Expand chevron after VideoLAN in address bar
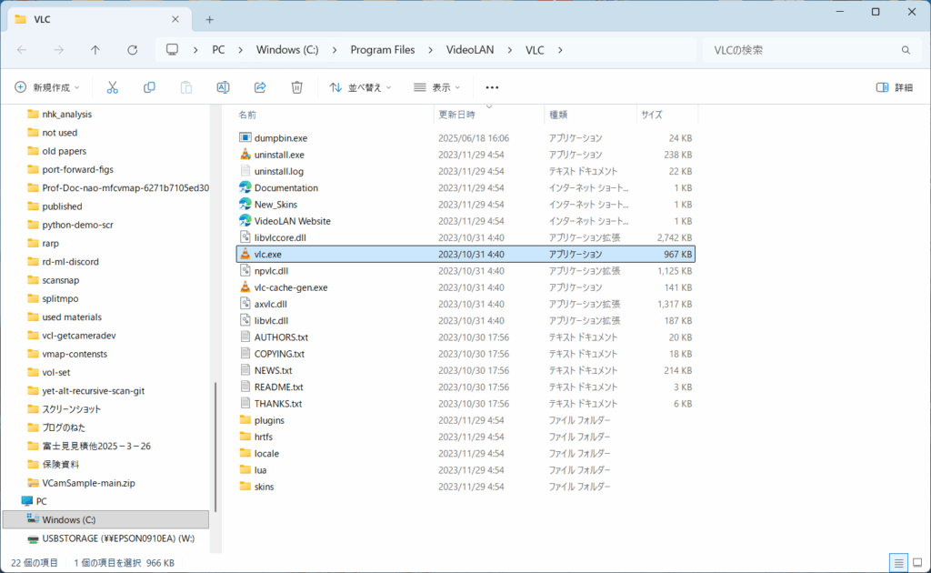This screenshot has width=931, height=573. click(x=510, y=50)
